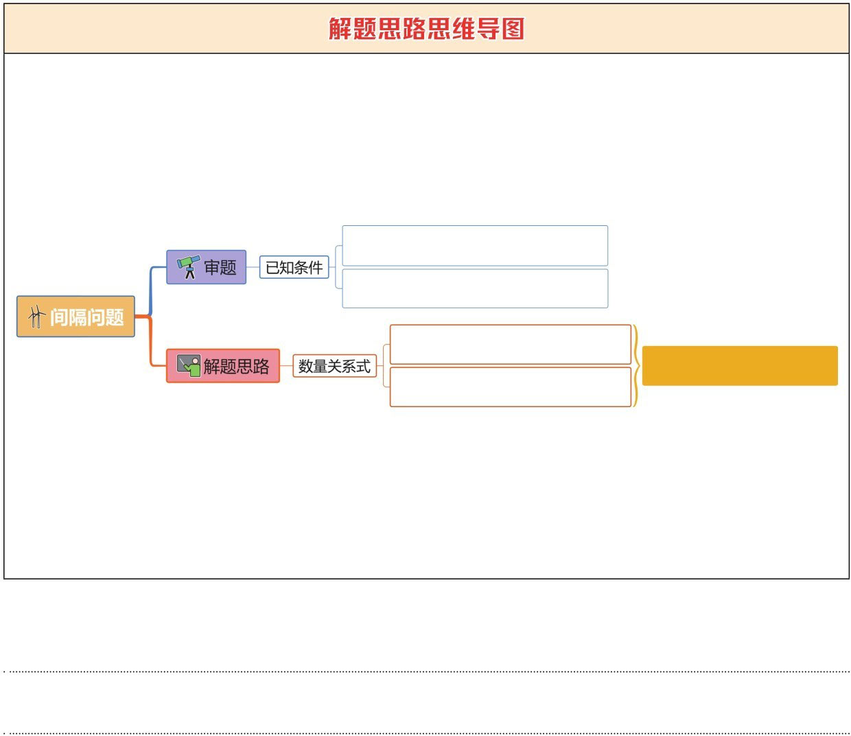The image size is (851, 736).
Task: Click the first dotted writing line
Action: pyautogui.click(x=425, y=671)
